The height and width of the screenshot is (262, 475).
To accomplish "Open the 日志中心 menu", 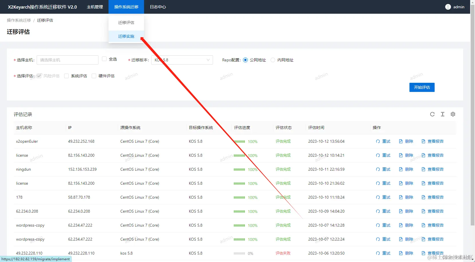I will [x=158, y=7].
